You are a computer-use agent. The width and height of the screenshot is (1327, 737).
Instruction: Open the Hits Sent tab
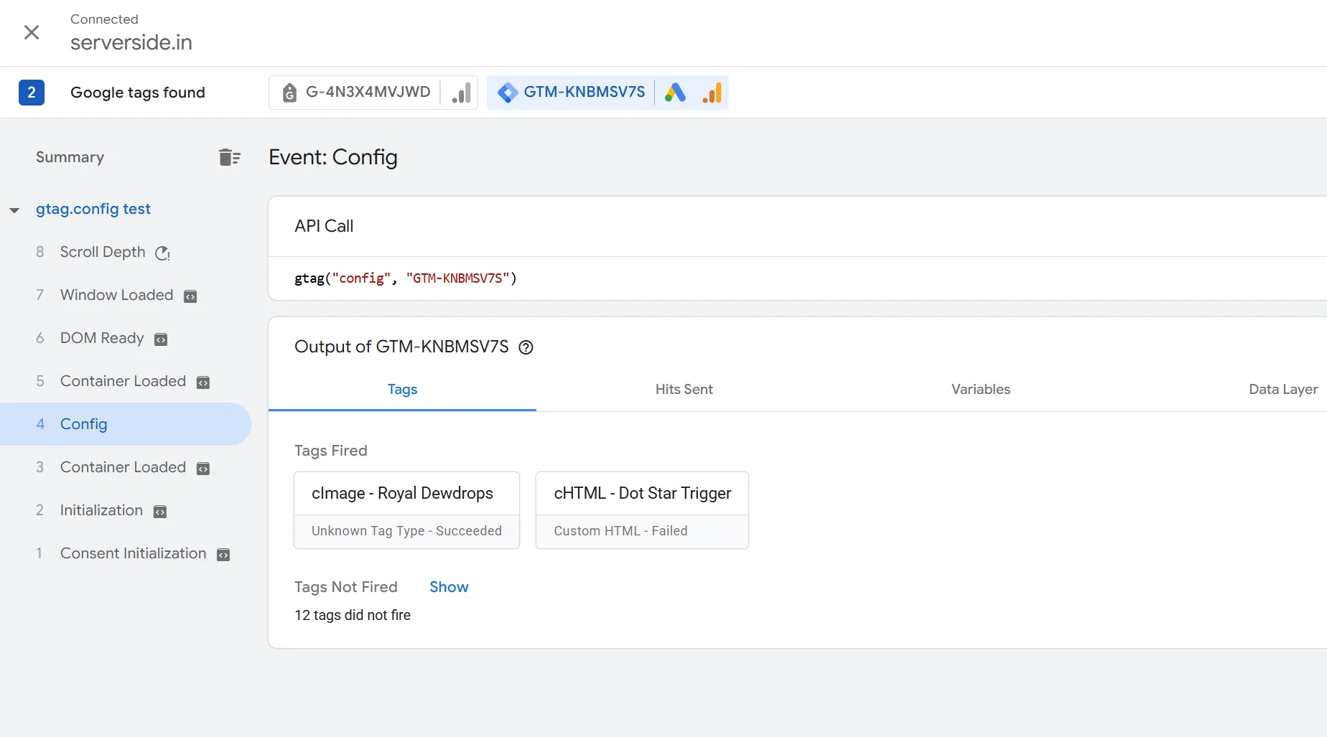[x=684, y=389]
